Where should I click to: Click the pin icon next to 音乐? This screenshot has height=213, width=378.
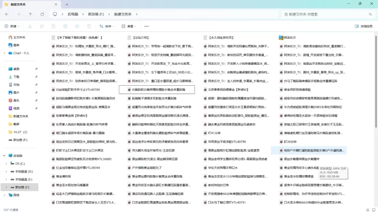point(36,100)
